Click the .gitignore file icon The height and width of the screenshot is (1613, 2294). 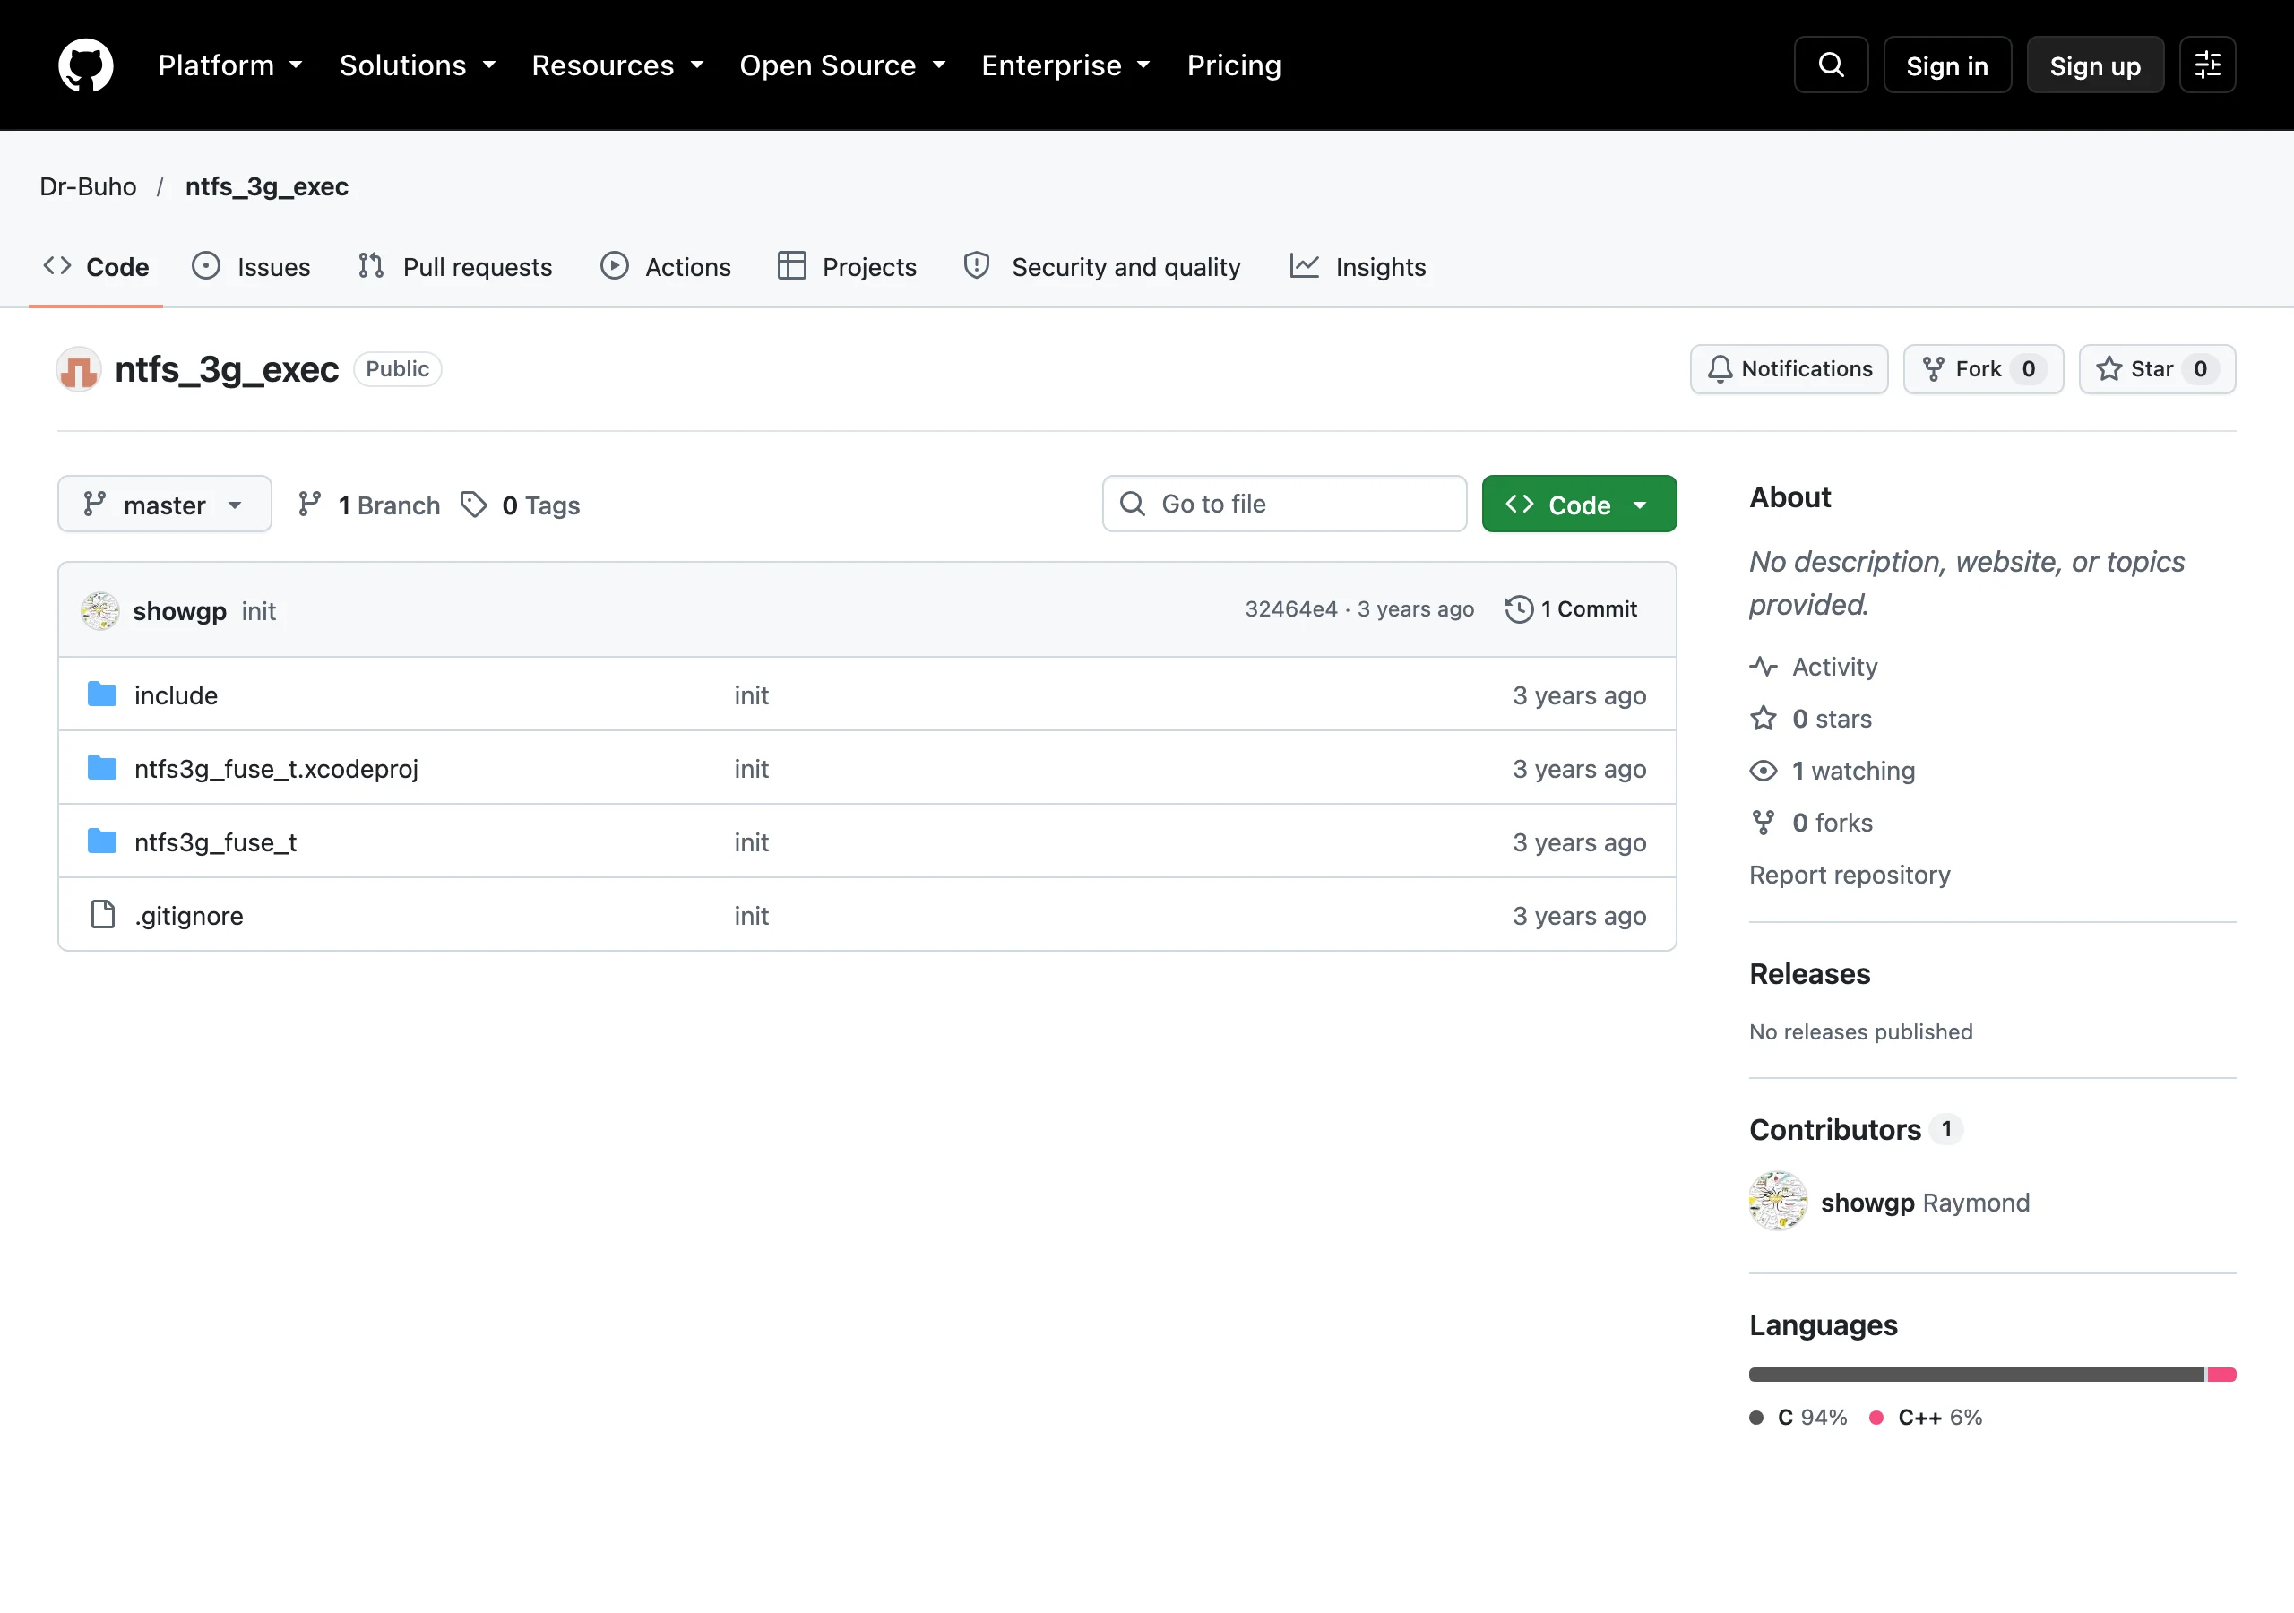click(x=103, y=914)
